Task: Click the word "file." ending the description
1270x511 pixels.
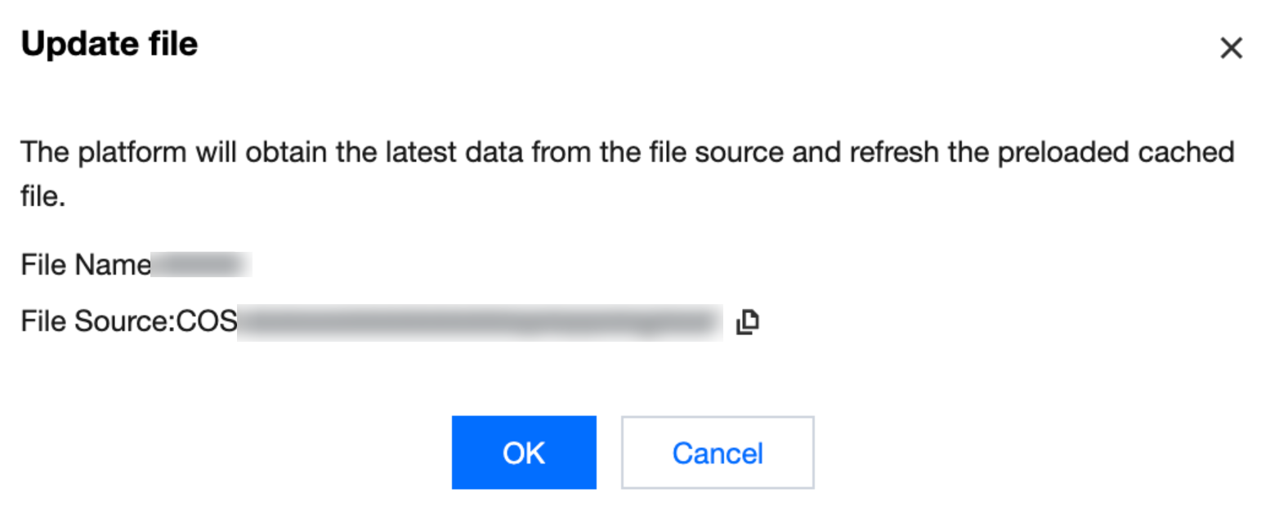Action: (x=42, y=196)
